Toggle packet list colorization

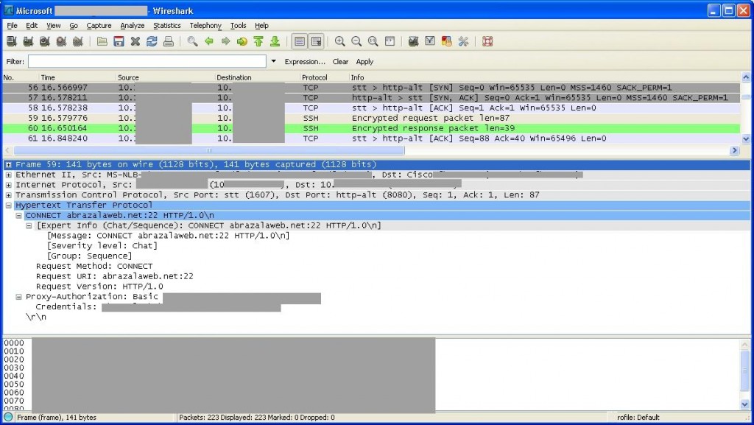[299, 41]
